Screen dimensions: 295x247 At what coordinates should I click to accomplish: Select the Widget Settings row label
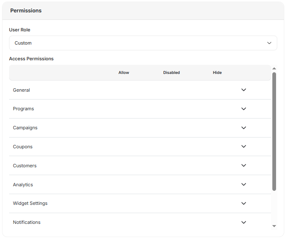30,203
